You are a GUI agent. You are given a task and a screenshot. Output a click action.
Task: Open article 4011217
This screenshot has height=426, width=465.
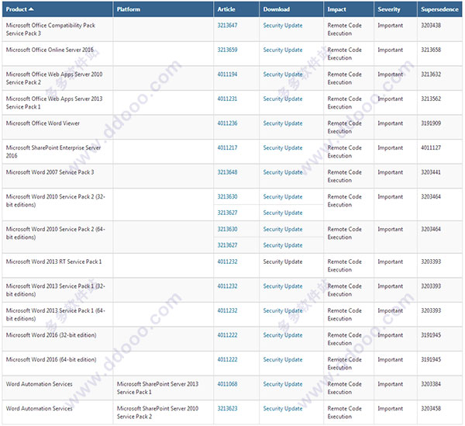tap(227, 147)
